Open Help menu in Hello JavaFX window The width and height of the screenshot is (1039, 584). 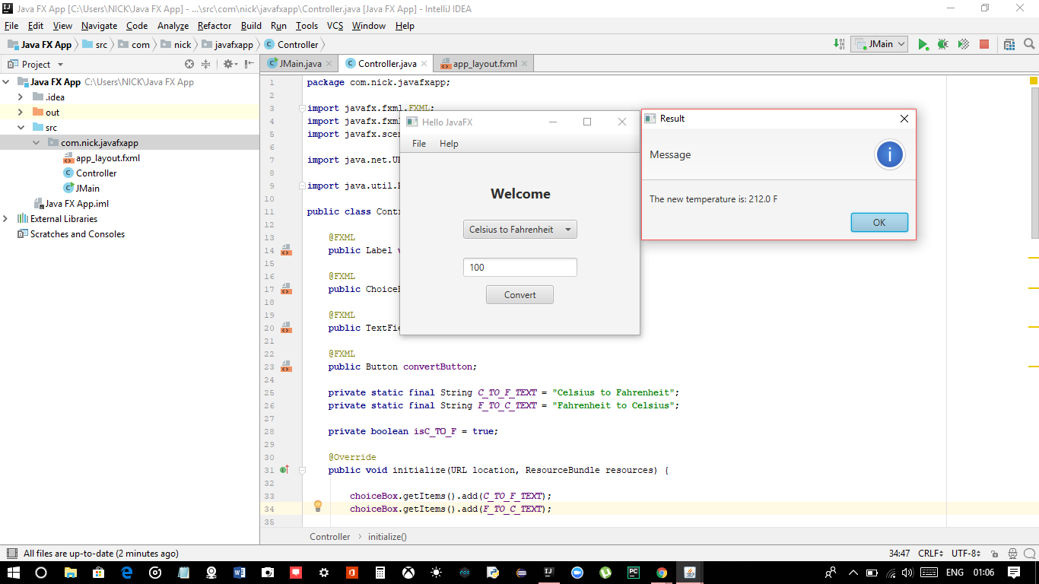click(449, 144)
